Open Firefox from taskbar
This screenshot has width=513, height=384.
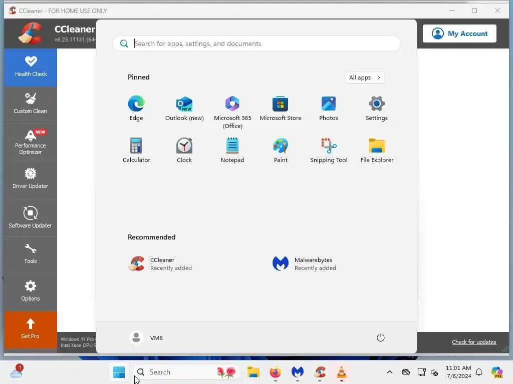click(x=275, y=372)
